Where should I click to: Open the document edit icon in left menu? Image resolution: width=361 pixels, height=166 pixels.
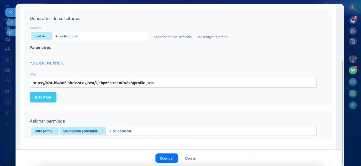7,112
